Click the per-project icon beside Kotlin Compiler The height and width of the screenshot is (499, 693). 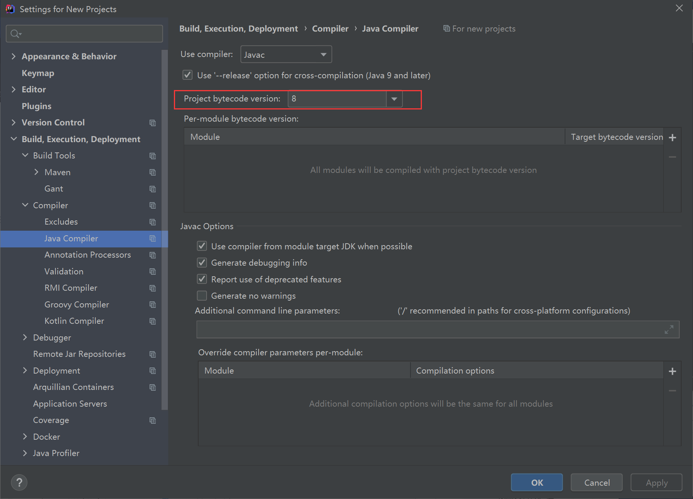click(x=153, y=321)
